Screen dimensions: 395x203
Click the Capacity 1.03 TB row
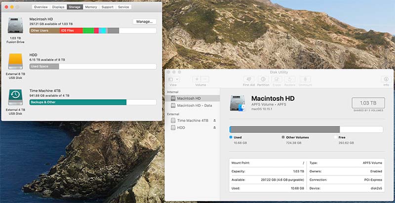pyautogui.click(x=268, y=172)
